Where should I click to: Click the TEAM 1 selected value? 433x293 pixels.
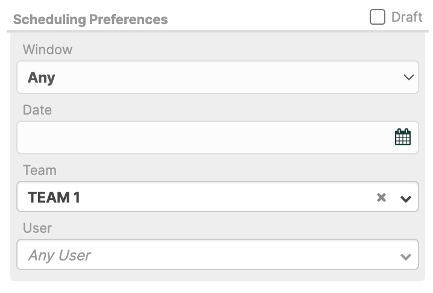pos(54,198)
